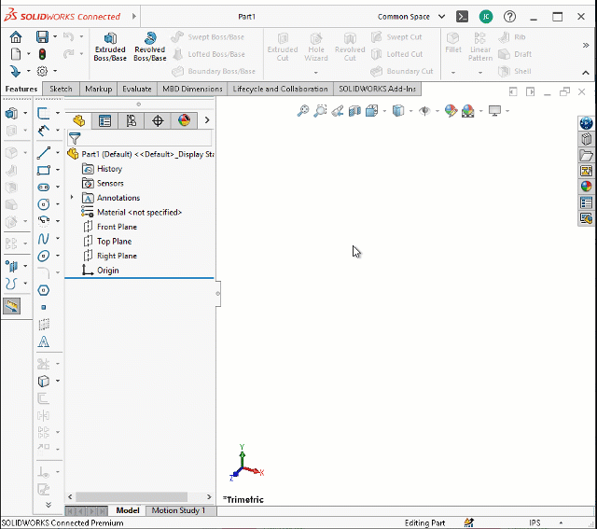Open the ConfigurationManager tab
The width and height of the screenshot is (597, 529).
point(131,120)
